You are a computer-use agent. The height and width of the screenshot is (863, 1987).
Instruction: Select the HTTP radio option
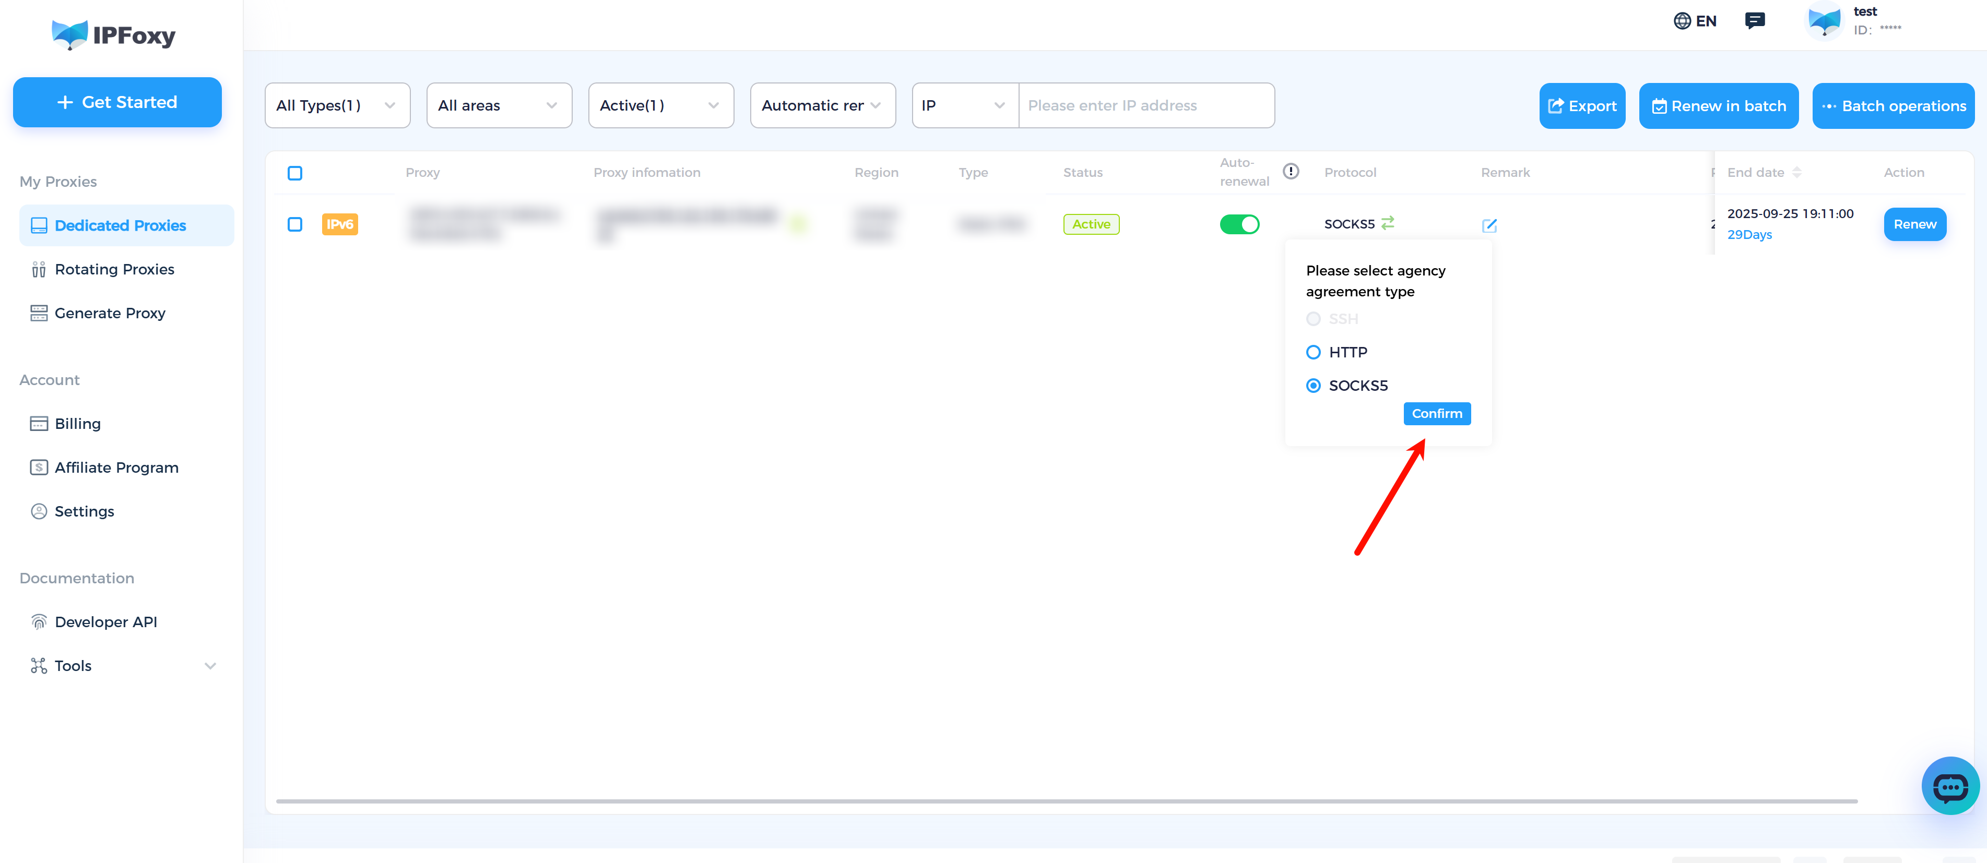[1313, 352]
